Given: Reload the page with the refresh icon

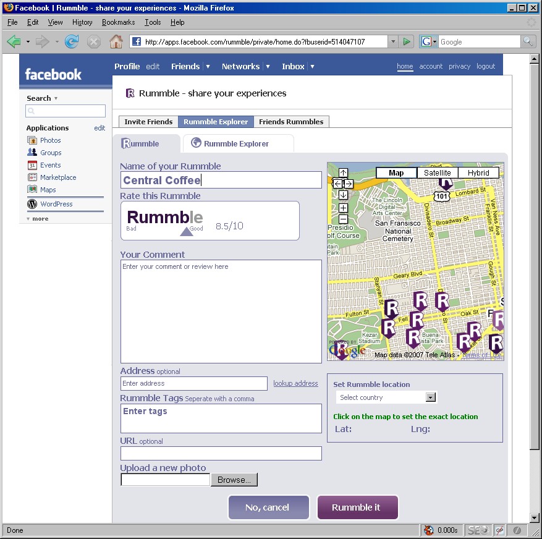Looking at the screenshot, I should tap(72, 42).
